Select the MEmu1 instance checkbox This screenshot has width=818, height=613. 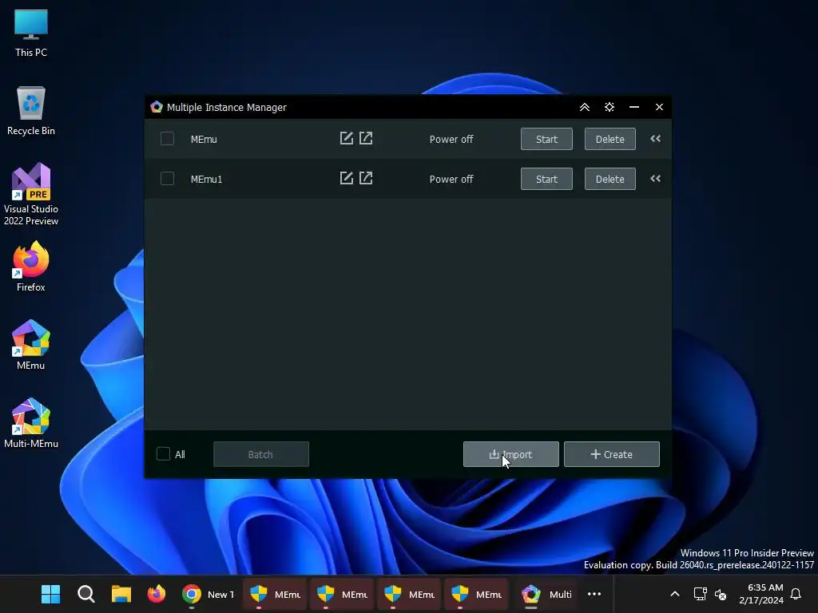click(167, 178)
